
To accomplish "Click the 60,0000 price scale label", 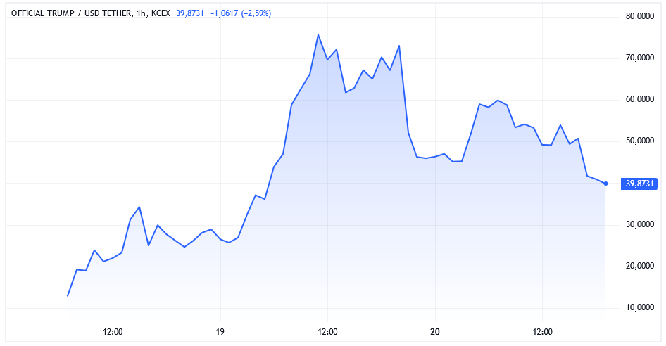I will tap(639, 100).
